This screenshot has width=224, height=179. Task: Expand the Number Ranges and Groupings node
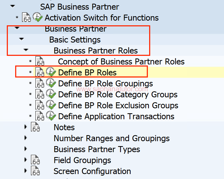(x=26, y=138)
